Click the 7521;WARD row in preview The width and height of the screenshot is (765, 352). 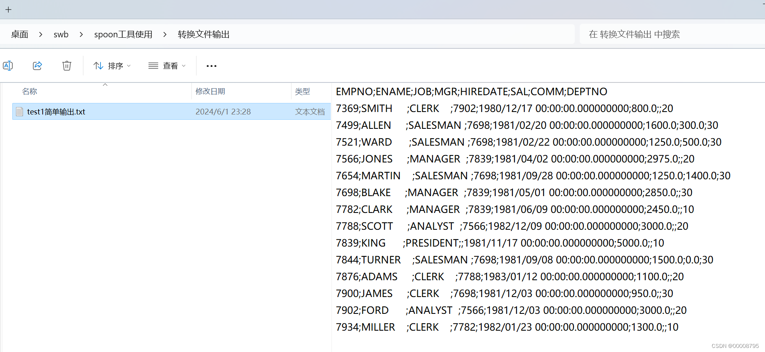click(x=528, y=142)
